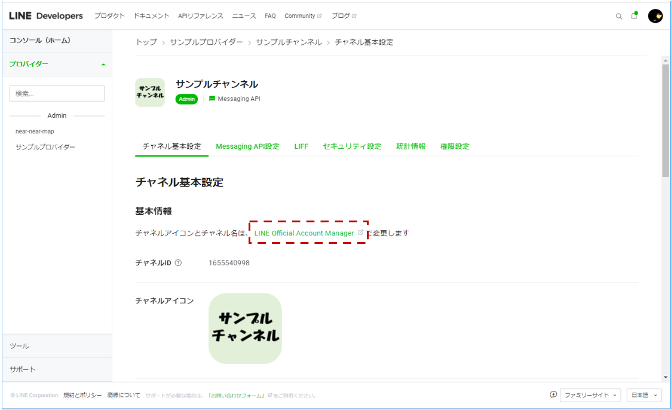Open the ファミリーサイト dropdown
The image size is (671, 410).
[590, 395]
